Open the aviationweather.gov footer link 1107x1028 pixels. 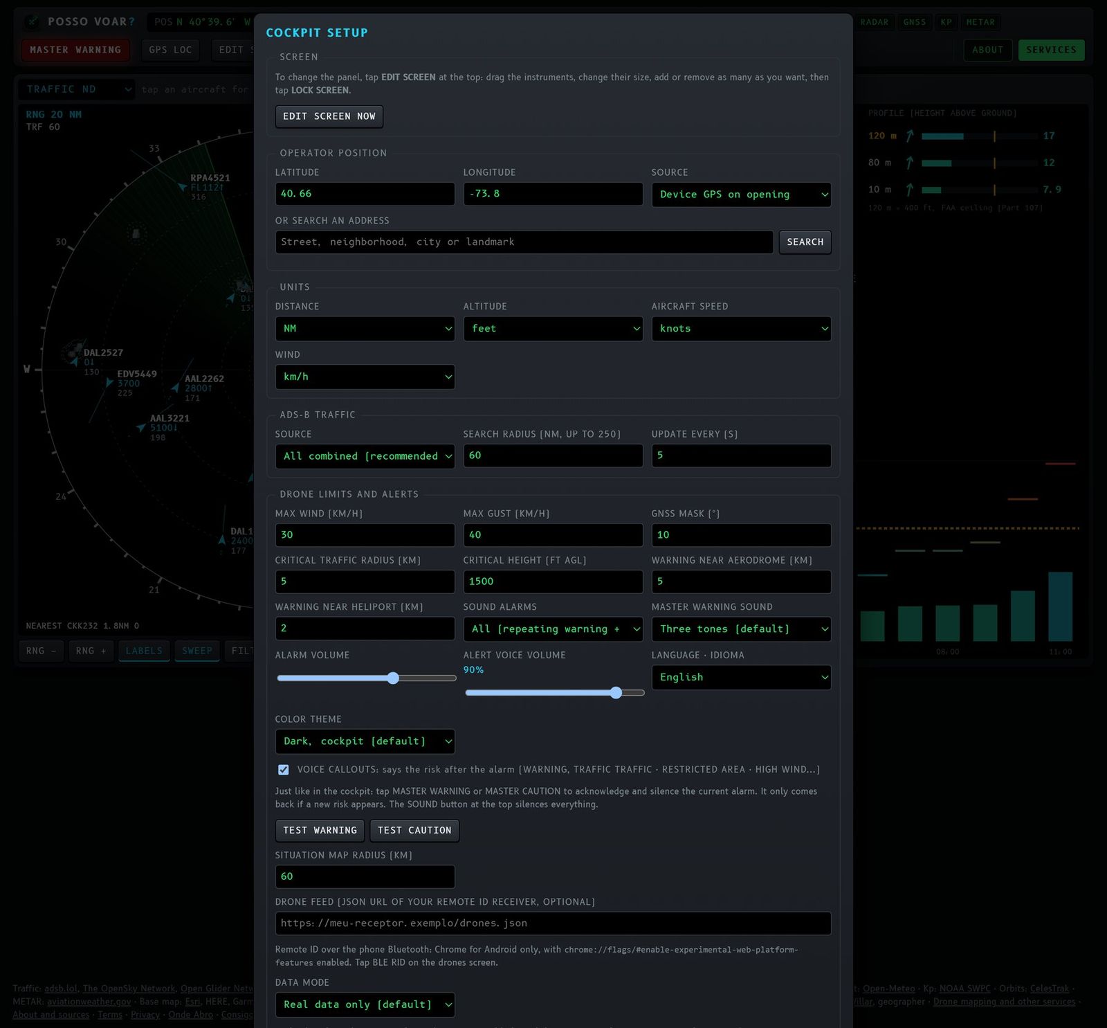(x=89, y=1002)
